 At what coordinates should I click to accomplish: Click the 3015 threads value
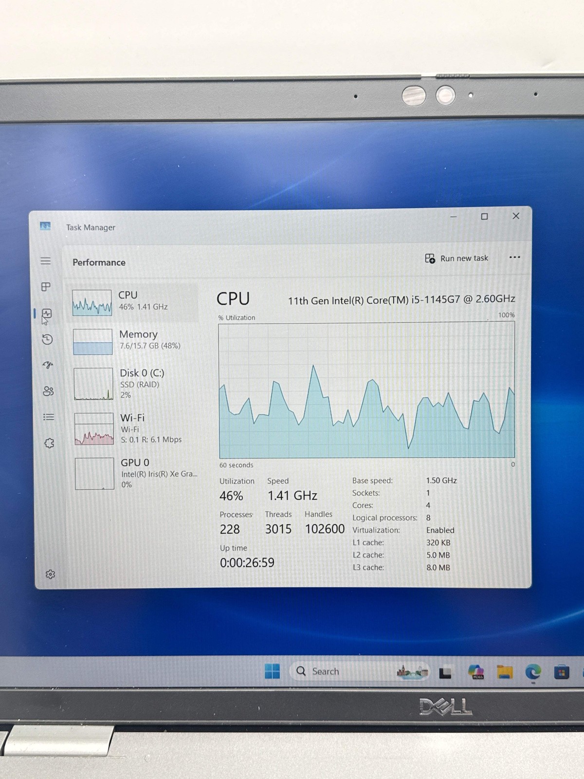(x=278, y=529)
